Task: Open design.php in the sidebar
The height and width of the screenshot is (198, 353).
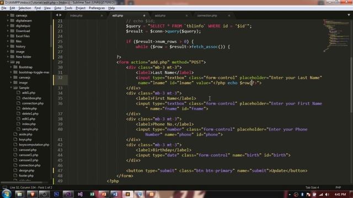Action: pos(26,170)
